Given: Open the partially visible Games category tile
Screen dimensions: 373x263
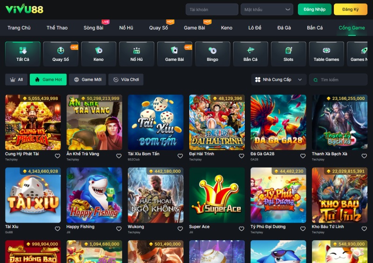Looking at the screenshot, I should (357, 54).
